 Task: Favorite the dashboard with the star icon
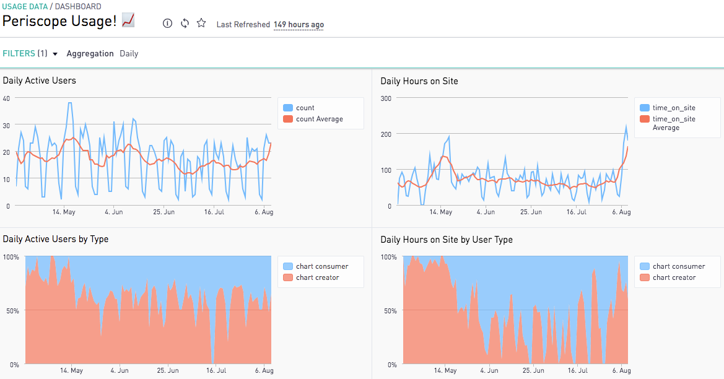(x=201, y=23)
